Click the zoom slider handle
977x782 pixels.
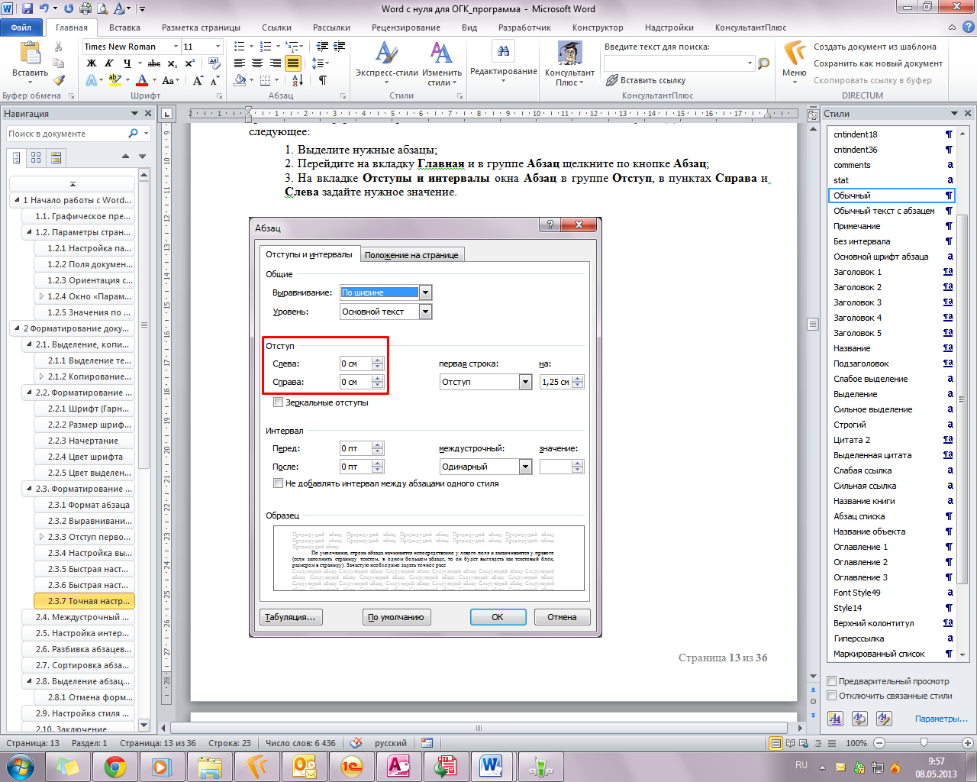(924, 743)
